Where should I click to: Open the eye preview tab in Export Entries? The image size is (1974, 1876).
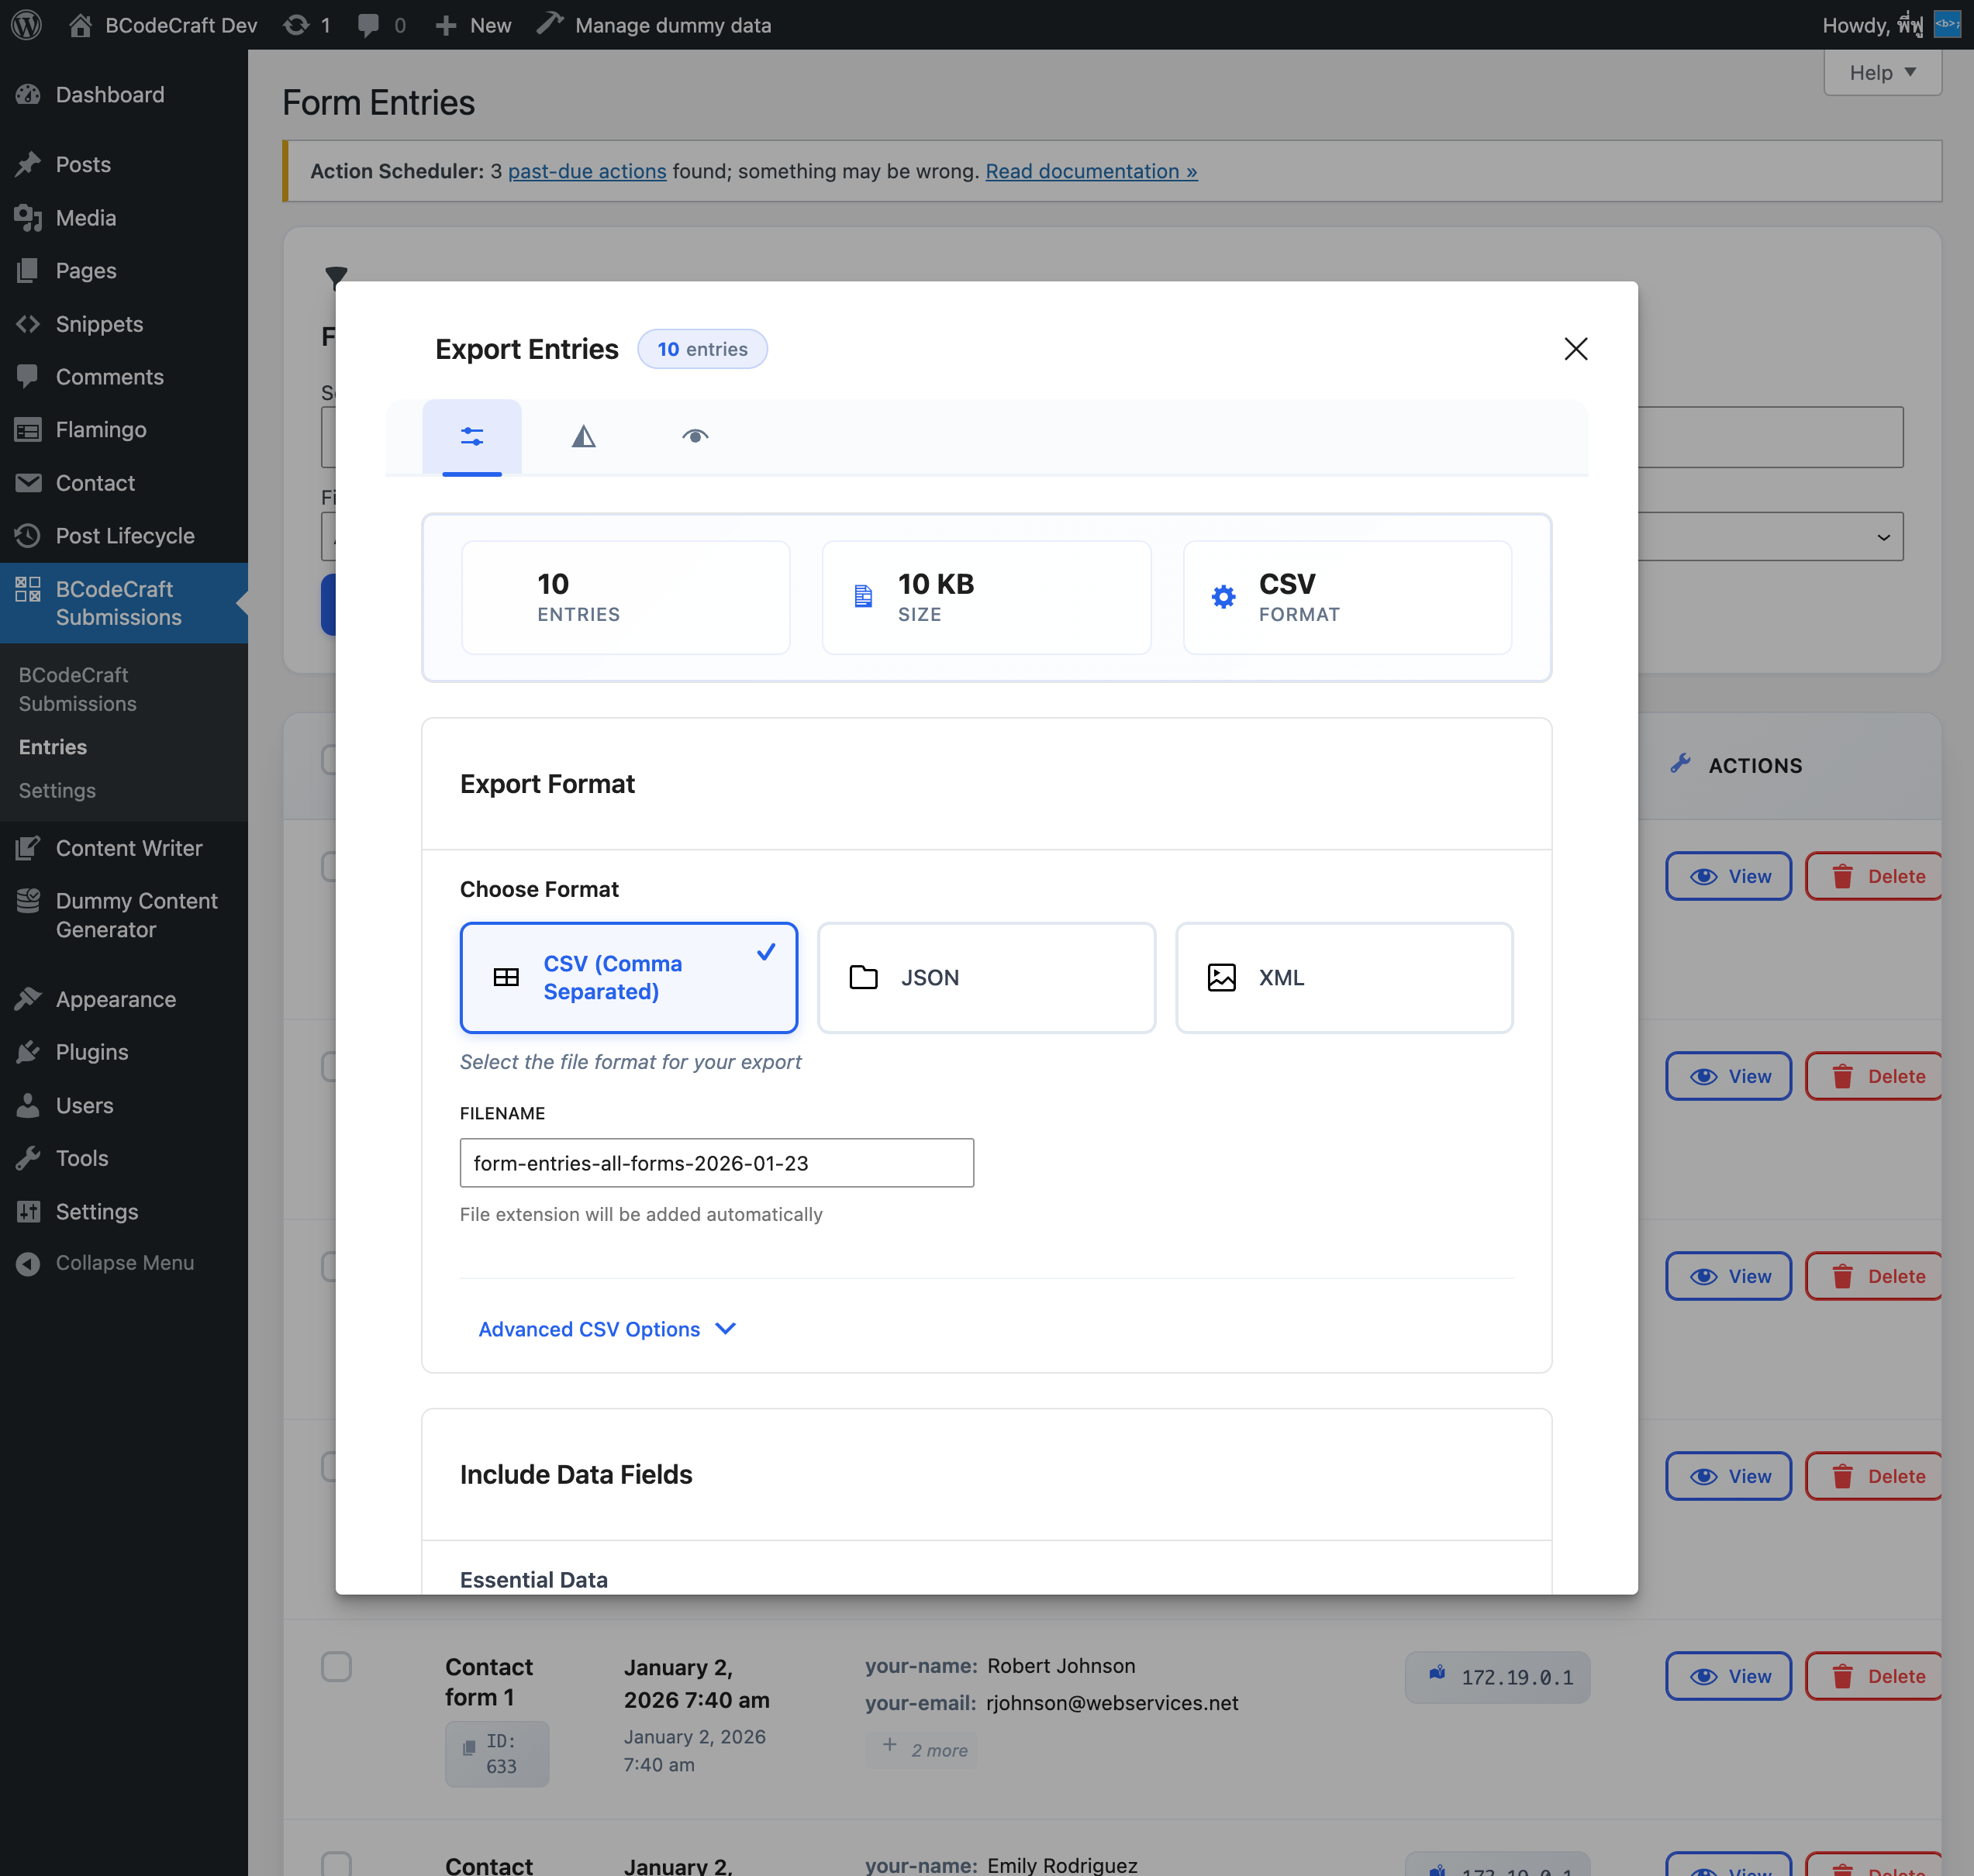pyautogui.click(x=695, y=437)
